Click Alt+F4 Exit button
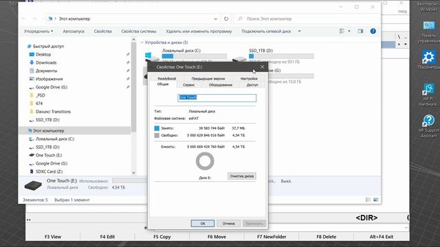 (x=382, y=237)
